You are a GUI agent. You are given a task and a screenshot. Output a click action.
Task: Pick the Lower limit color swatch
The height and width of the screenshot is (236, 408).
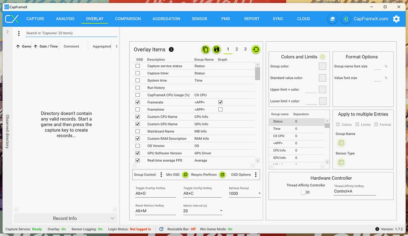(x=323, y=101)
